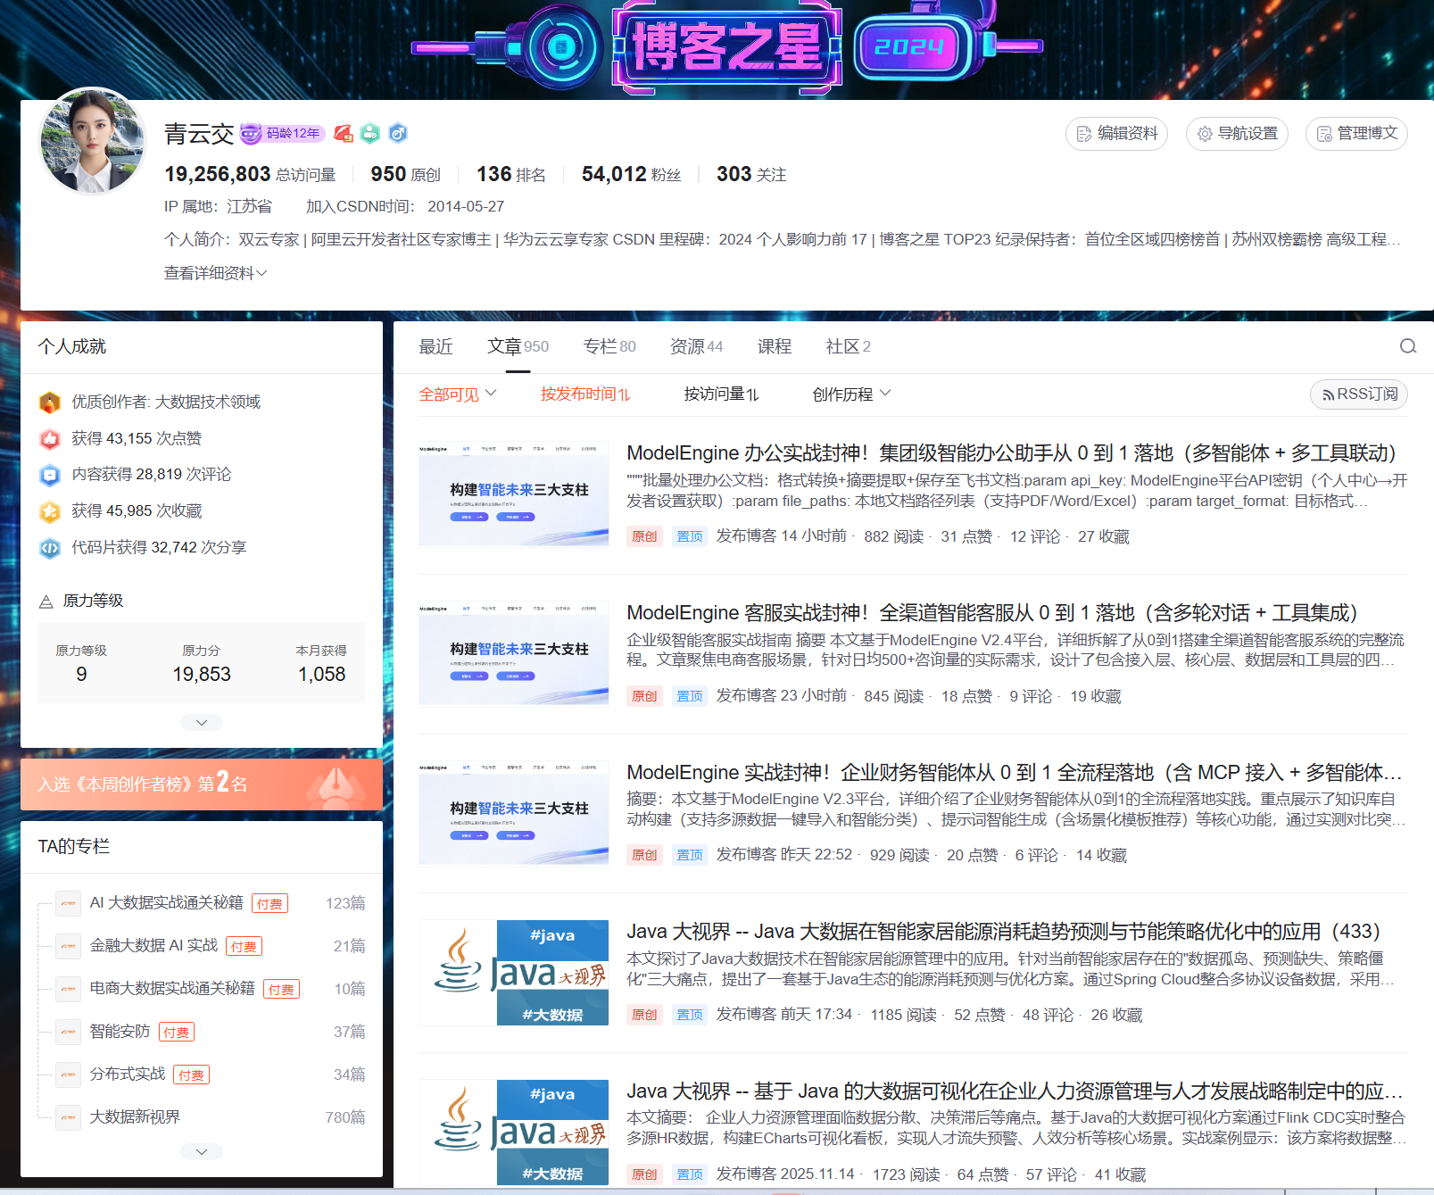Open AI 大数据实战通关秘籍 column
Viewport: 1434px width, 1195px height.
click(x=166, y=903)
